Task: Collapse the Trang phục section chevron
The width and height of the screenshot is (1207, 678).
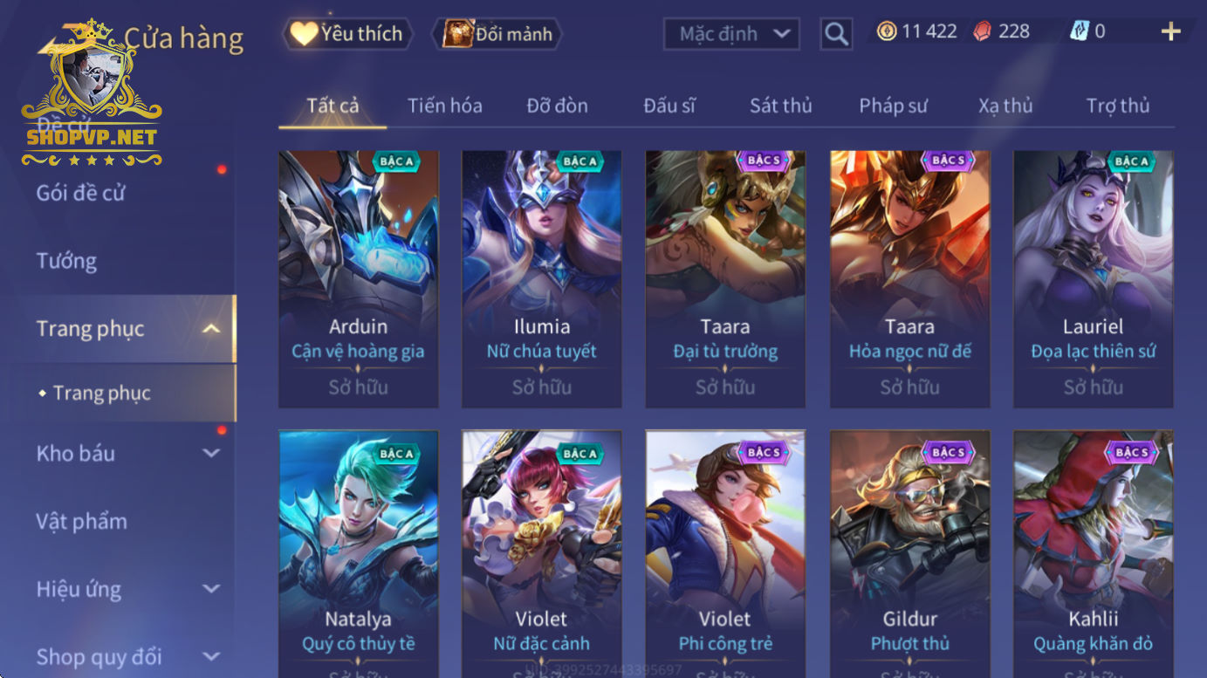Action: pyautogui.click(x=210, y=328)
